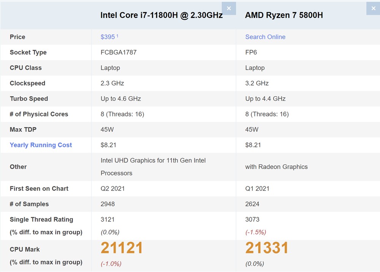The width and height of the screenshot is (380, 272).
Task: Click the Single Thread Rating row label
Action: tap(41, 220)
